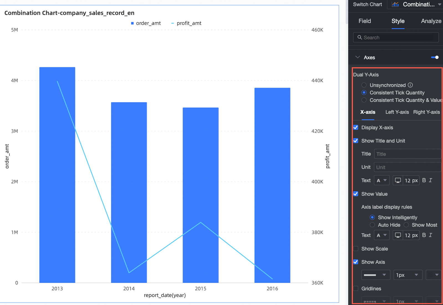Image resolution: width=443 pixels, height=305 pixels.
Task: Click monitor icon beside title text size
Action: click(398, 180)
